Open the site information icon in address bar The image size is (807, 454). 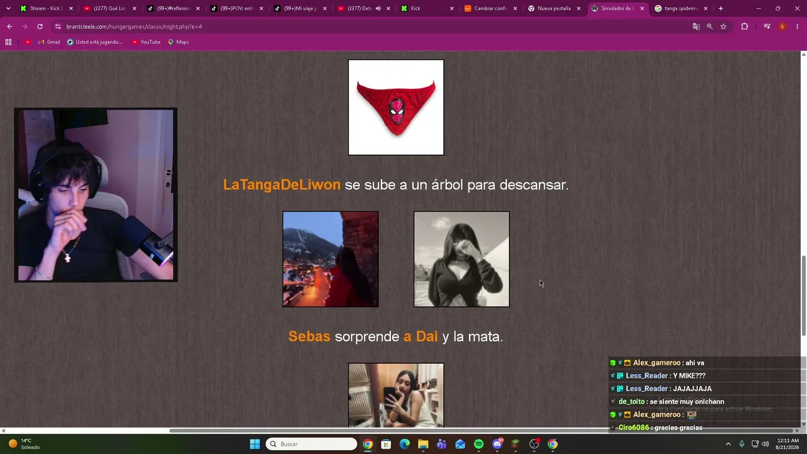pyautogui.click(x=58, y=26)
